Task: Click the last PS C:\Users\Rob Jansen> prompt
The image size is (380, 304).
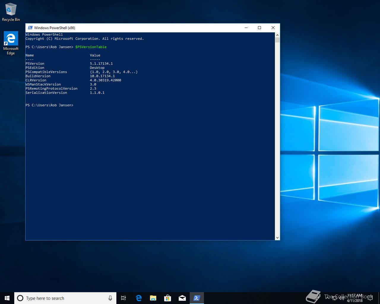Action: click(x=49, y=105)
